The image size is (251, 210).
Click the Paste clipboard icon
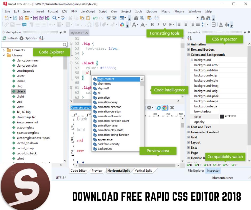[82, 18]
